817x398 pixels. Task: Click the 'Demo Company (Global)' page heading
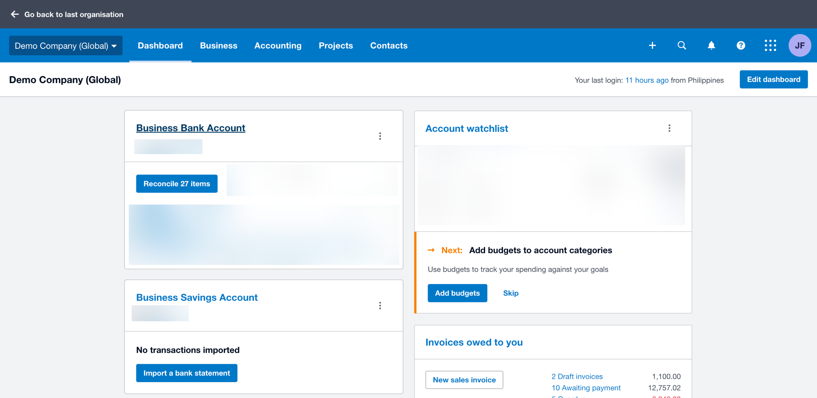(65, 80)
